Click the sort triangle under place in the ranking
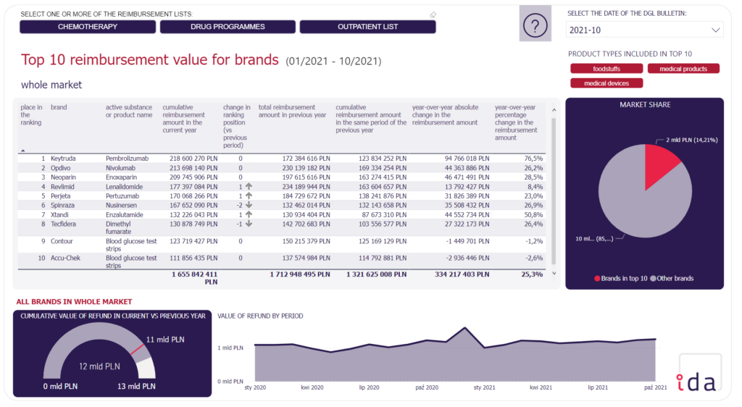Viewport: 742px width, 407px height. click(23, 151)
